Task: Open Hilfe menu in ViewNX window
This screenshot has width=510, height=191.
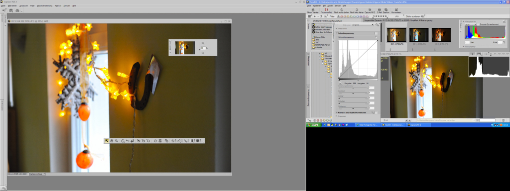Action: pyautogui.click(x=344, y=5)
